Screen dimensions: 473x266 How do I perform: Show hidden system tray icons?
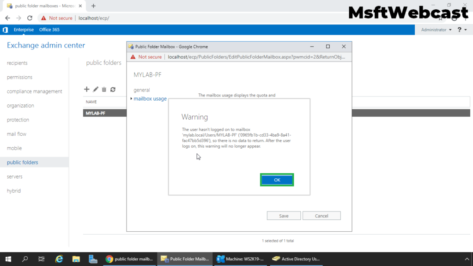pyautogui.click(x=467, y=259)
